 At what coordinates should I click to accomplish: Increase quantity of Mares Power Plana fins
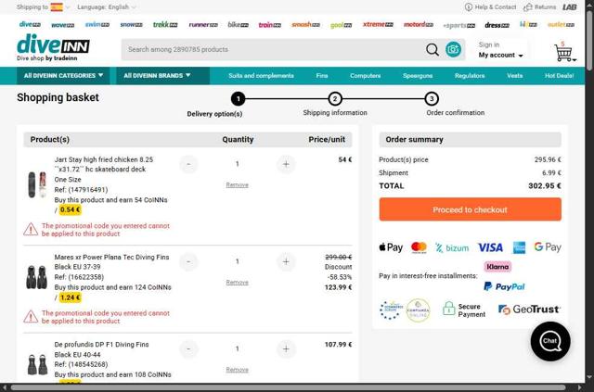pyautogui.click(x=286, y=261)
